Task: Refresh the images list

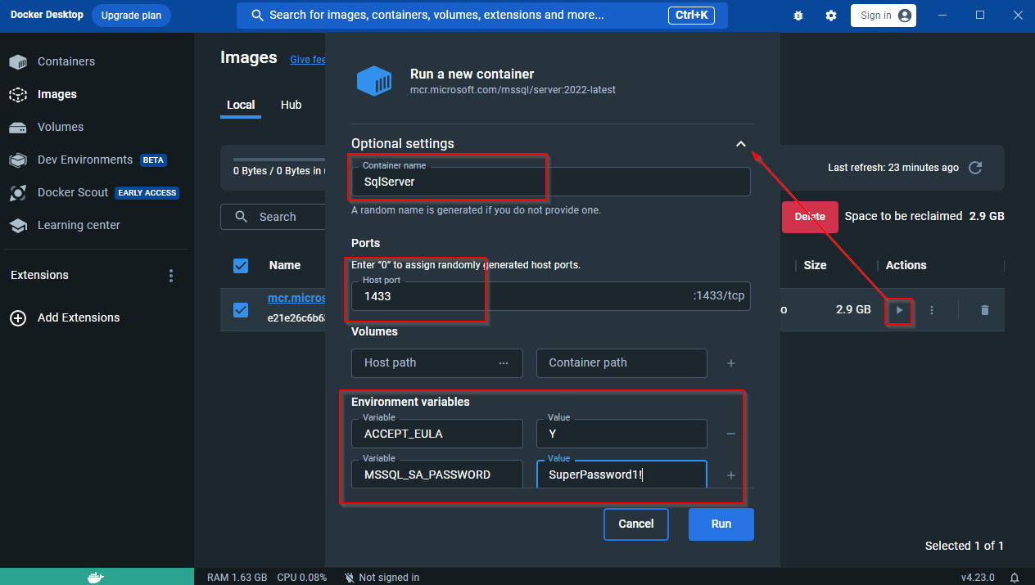Action: (x=975, y=168)
